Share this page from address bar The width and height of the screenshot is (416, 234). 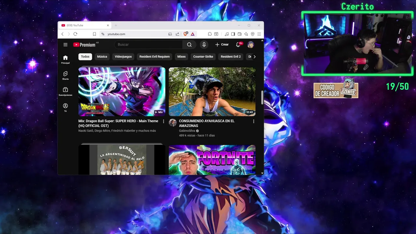click(x=177, y=34)
